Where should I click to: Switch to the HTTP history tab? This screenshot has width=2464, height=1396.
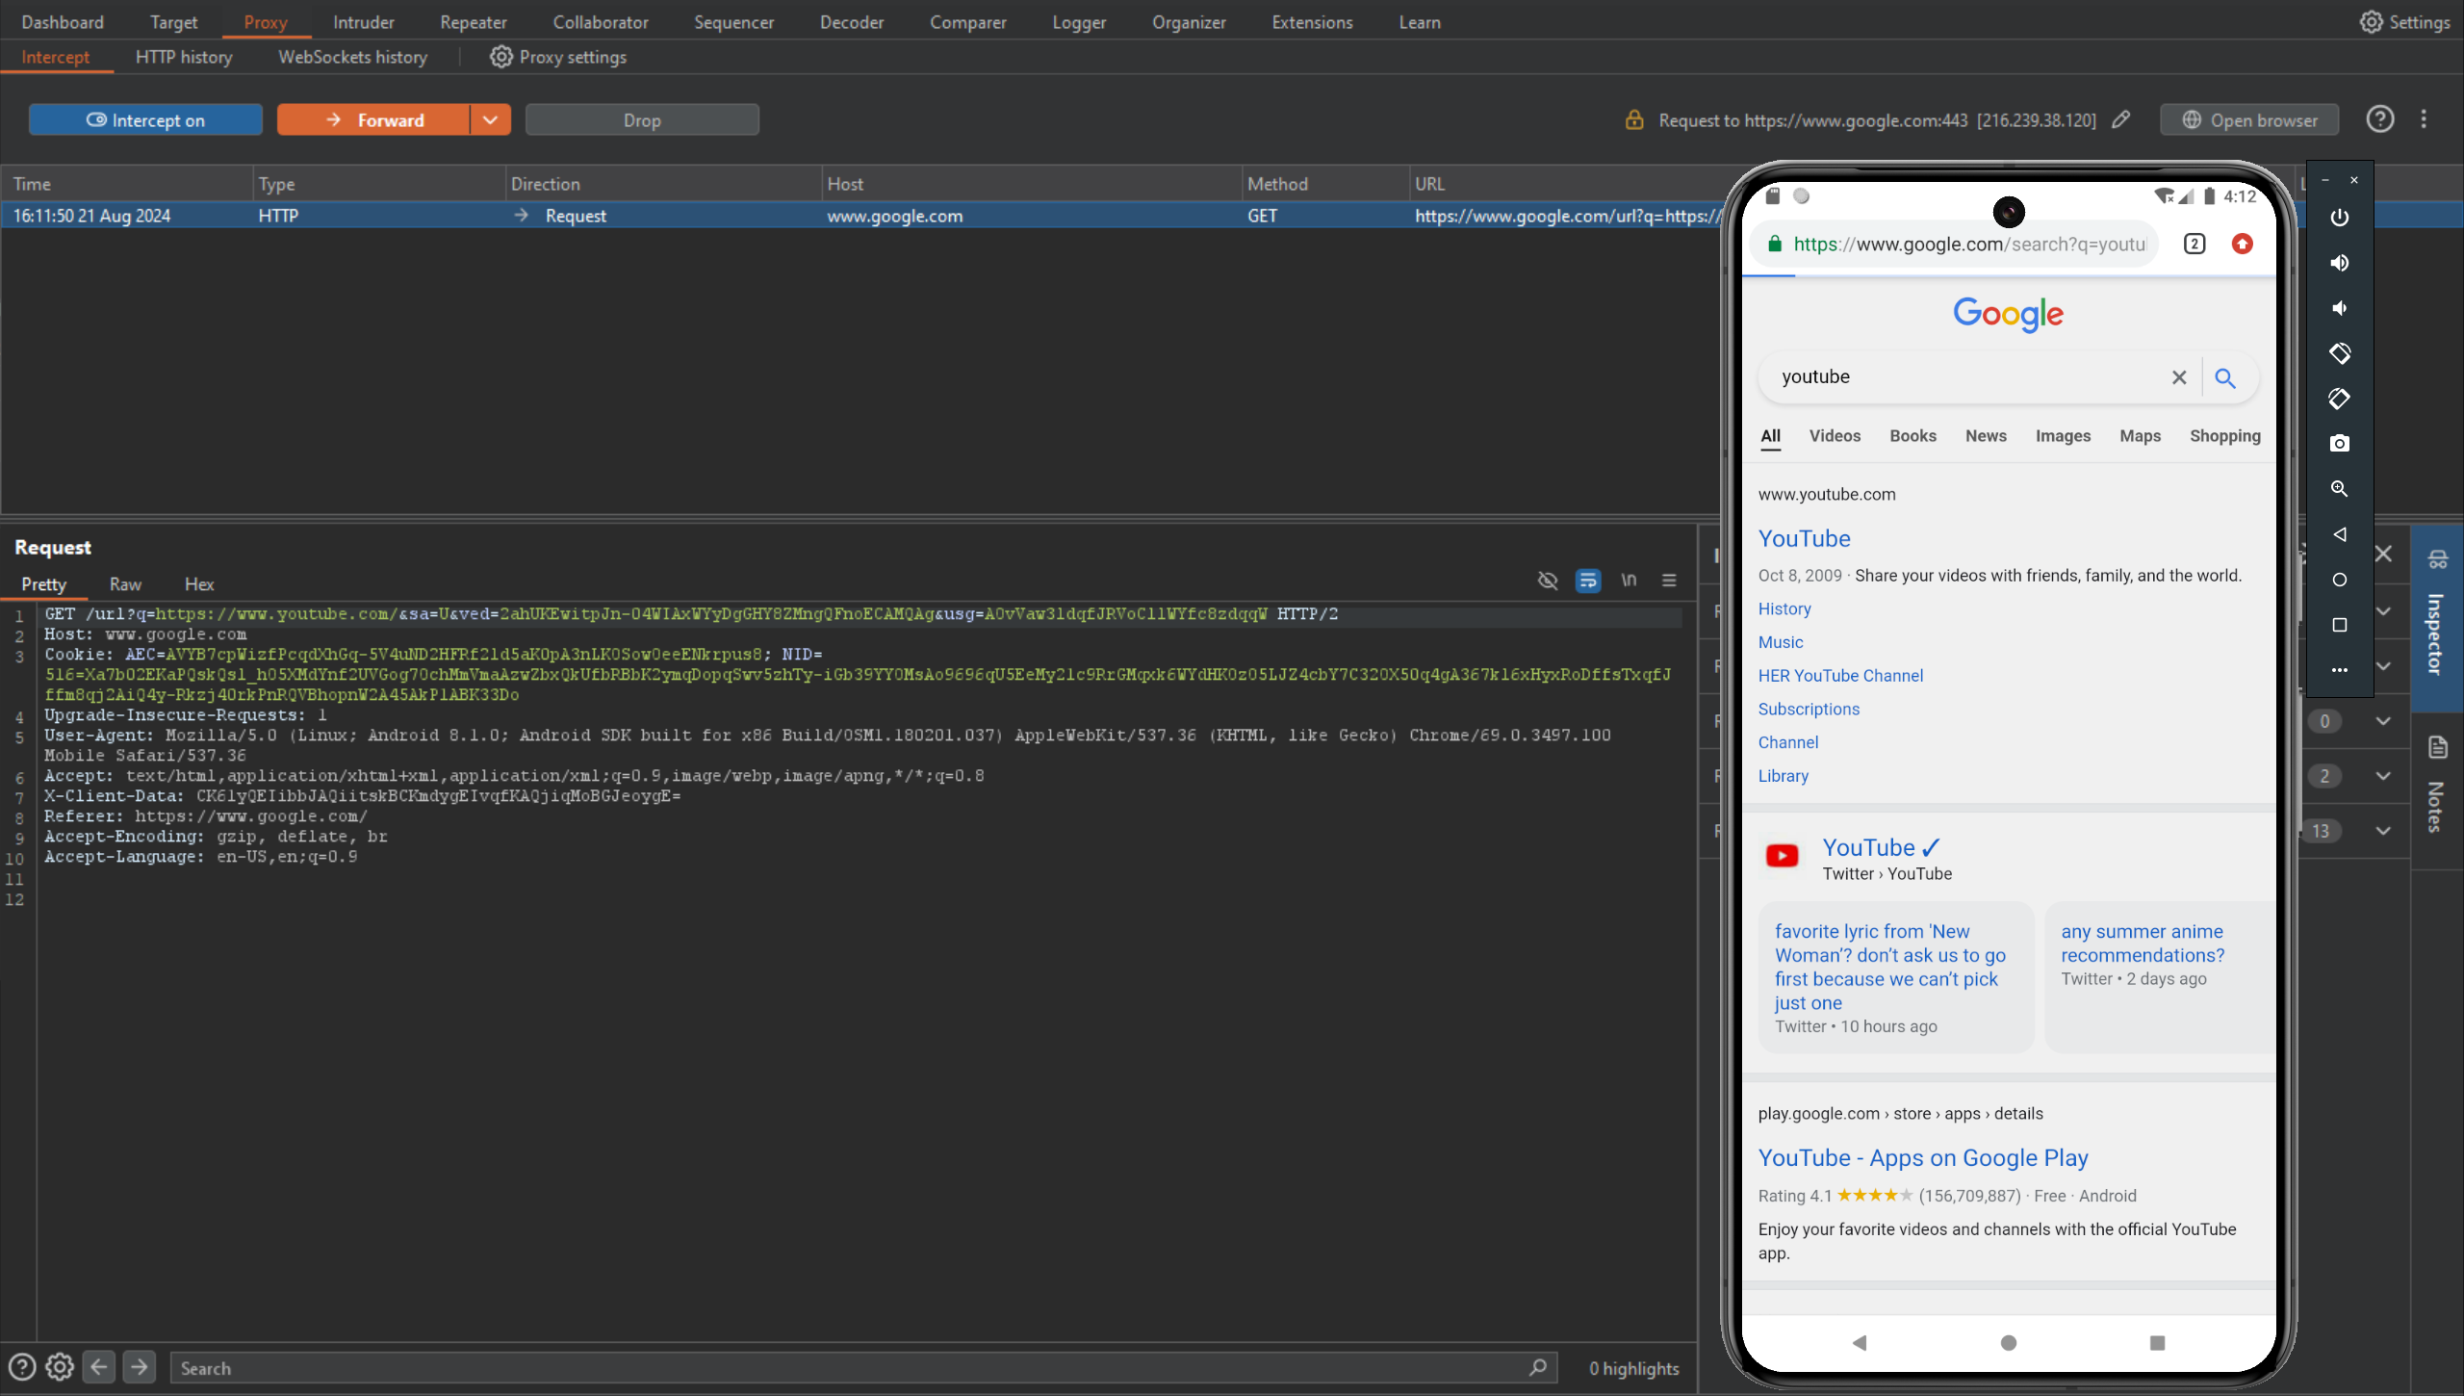(184, 57)
